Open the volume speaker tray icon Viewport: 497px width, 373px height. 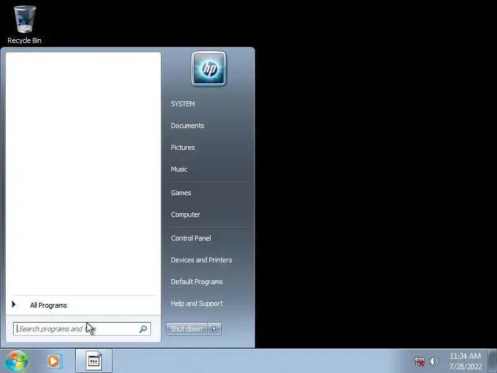434,361
